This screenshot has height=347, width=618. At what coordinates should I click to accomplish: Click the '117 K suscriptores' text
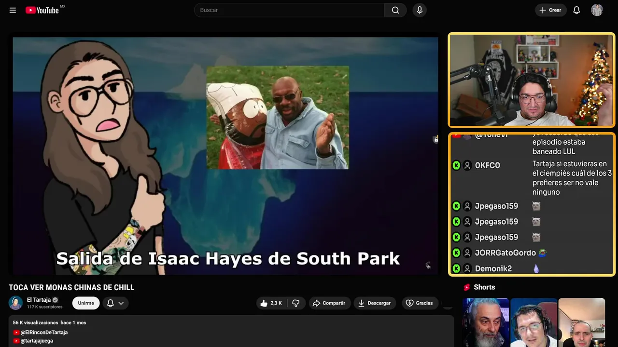45,307
